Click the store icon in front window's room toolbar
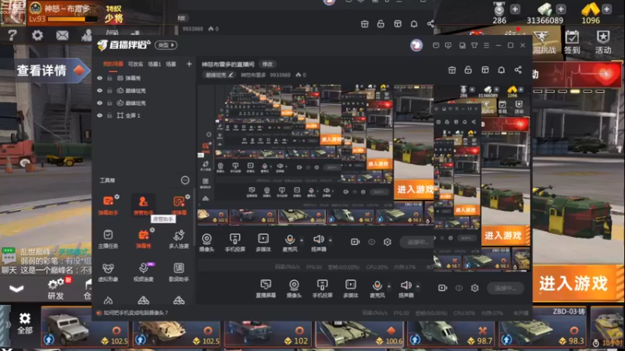Viewport: 625px width, 351px height. [452, 70]
